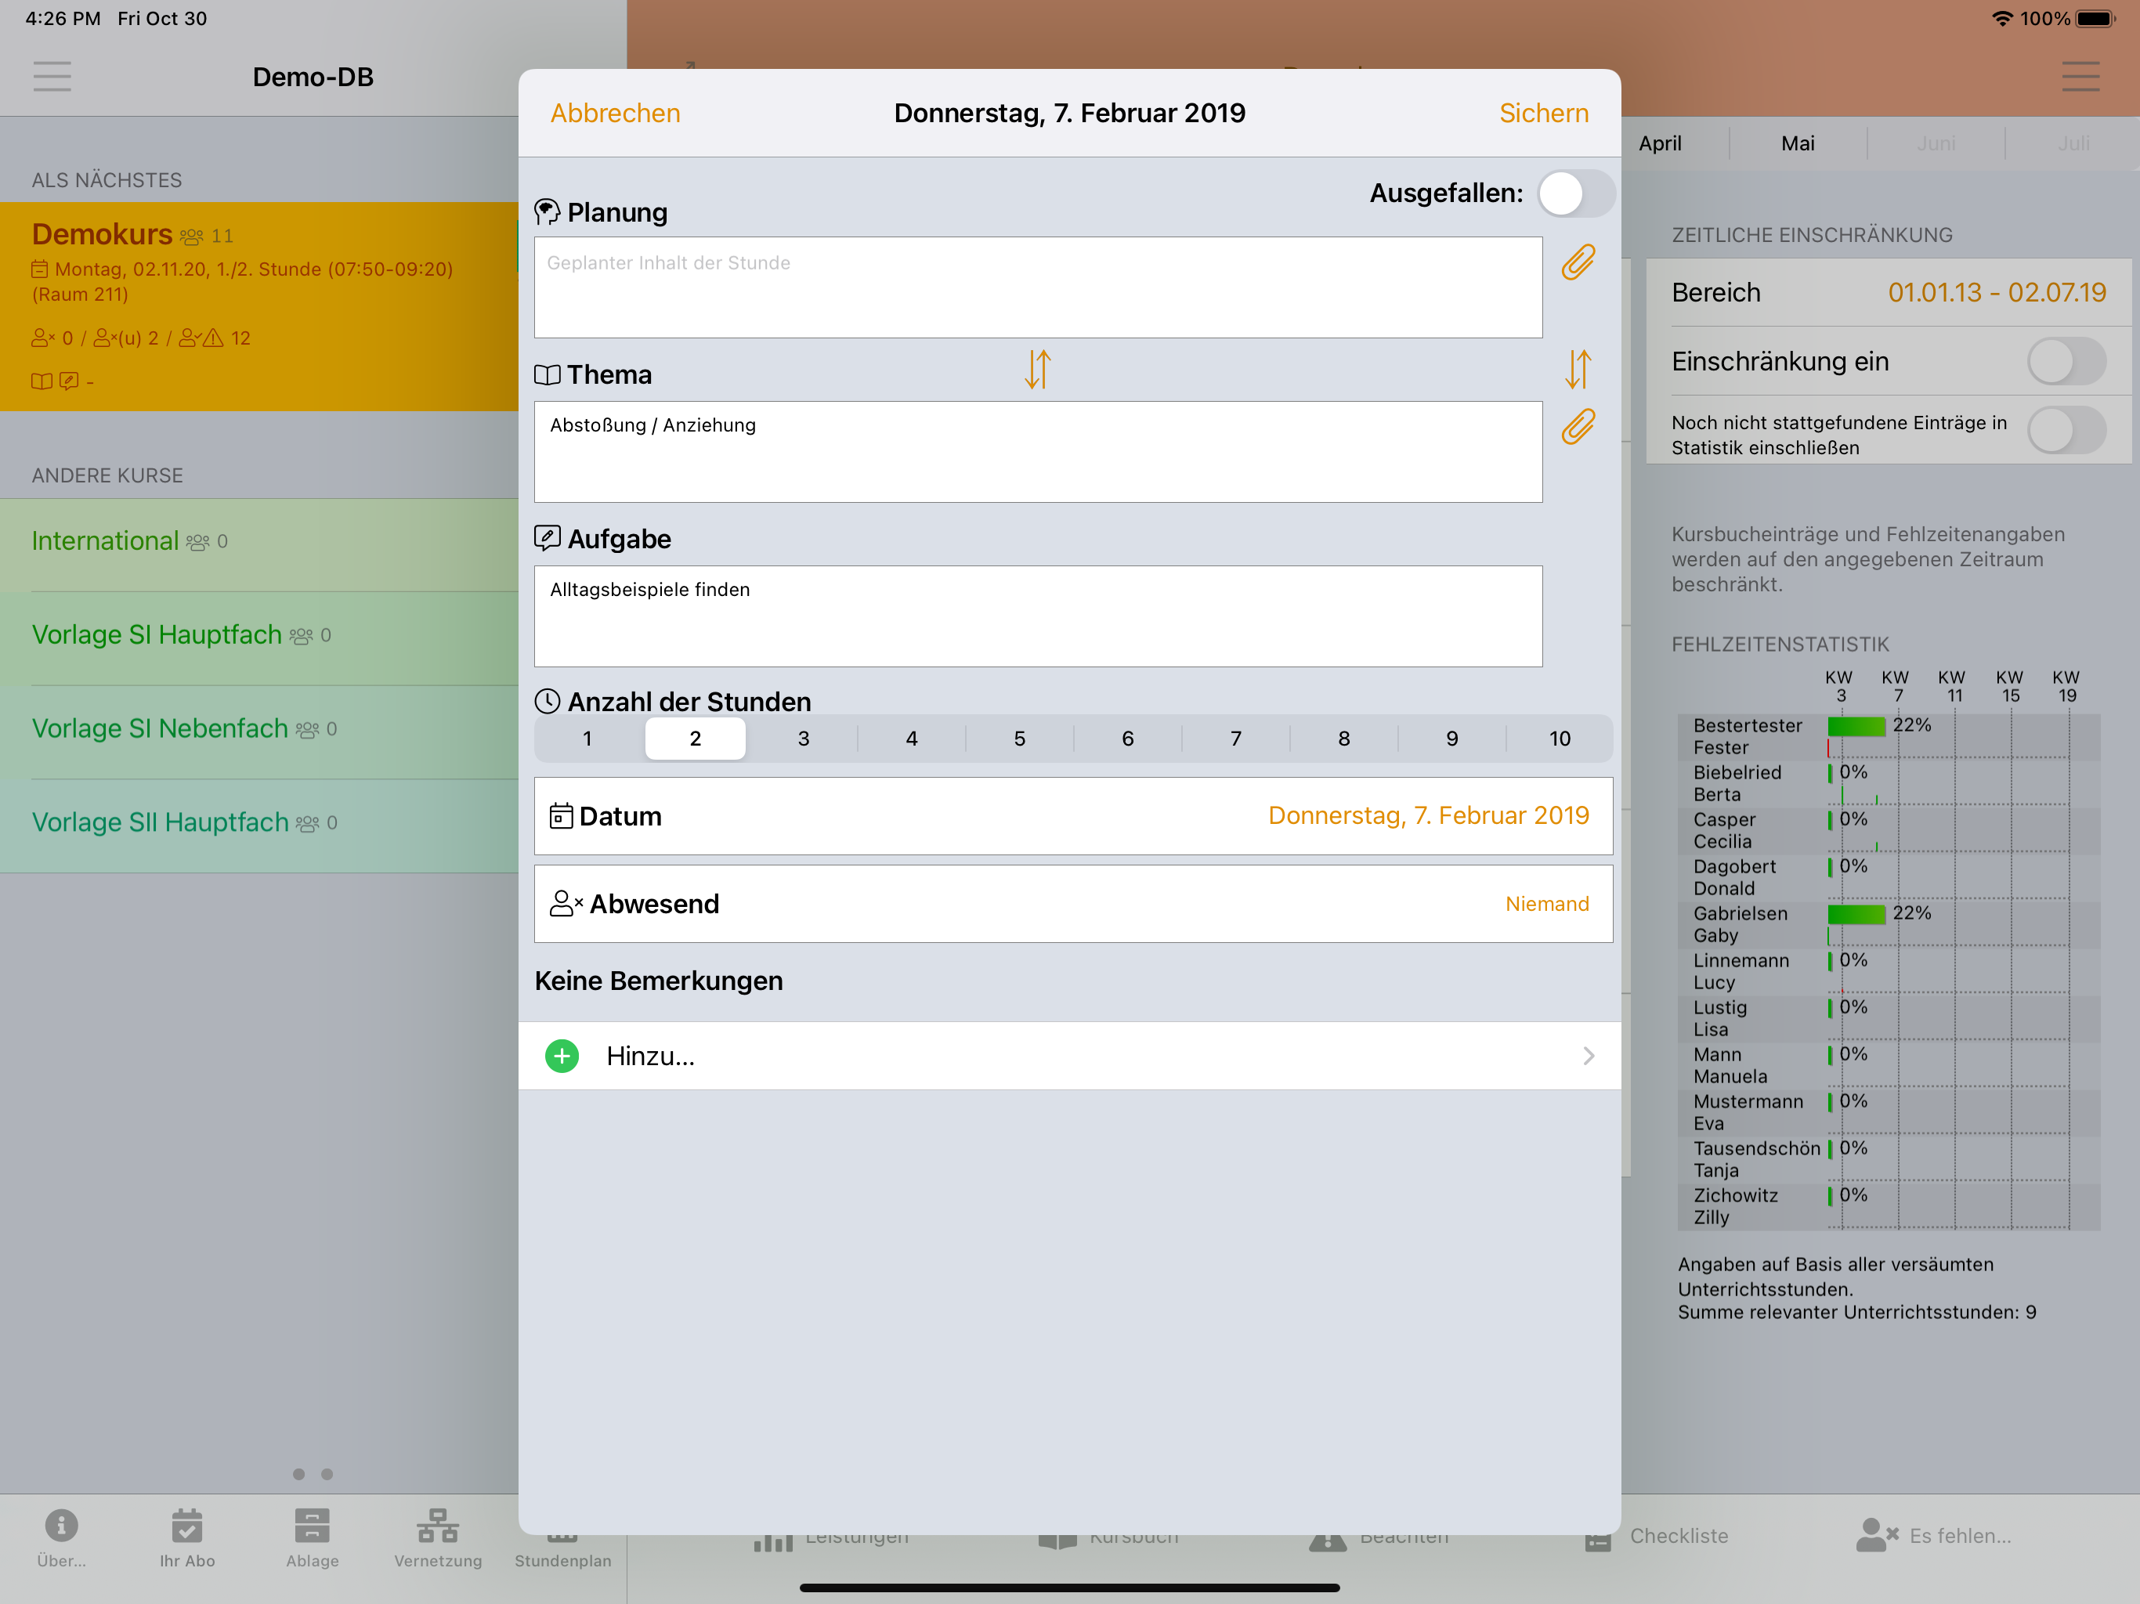
Task: Enable the Einschränkung ein switch
Action: pyautogui.click(x=2066, y=362)
